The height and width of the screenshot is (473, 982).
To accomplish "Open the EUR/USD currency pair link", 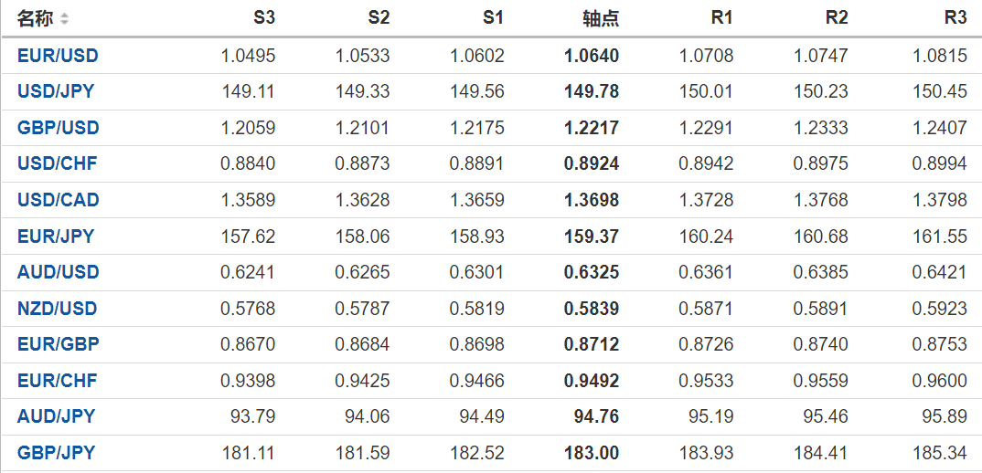I will (x=58, y=56).
